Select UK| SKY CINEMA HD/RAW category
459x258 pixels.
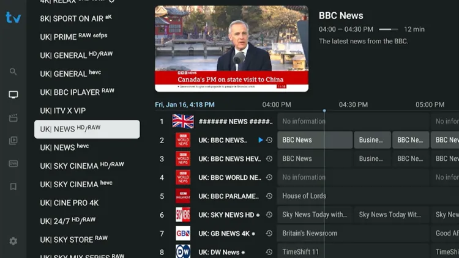click(87, 166)
